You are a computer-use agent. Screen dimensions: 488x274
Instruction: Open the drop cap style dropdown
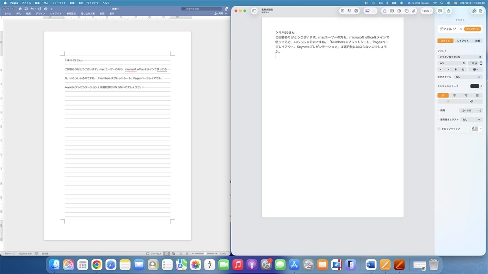click(477, 128)
